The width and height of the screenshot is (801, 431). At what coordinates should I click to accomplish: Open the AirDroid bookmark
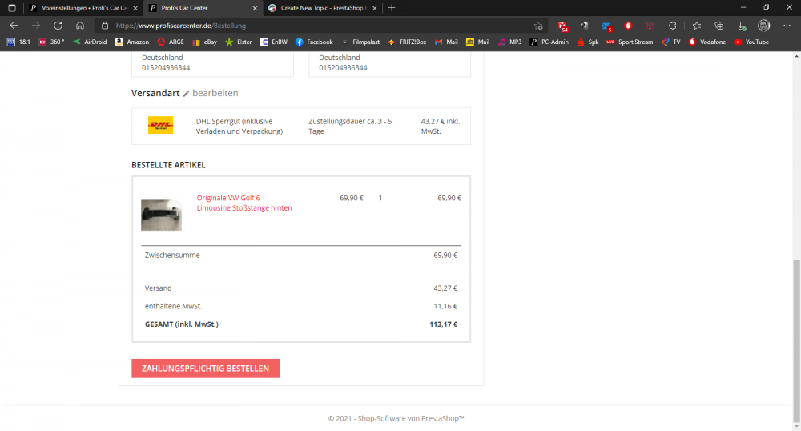90,42
